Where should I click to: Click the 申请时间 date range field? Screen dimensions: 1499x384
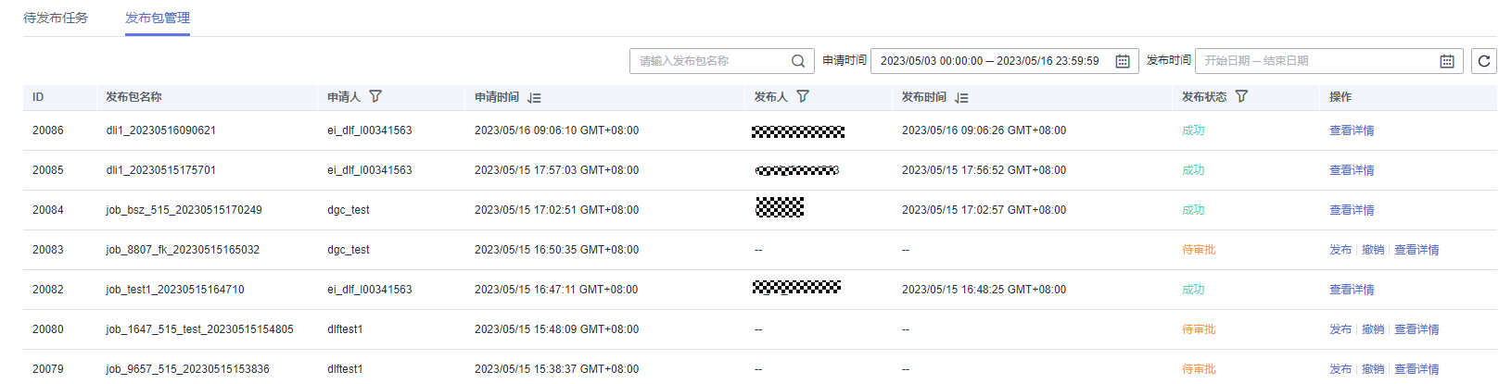click(989, 61)
